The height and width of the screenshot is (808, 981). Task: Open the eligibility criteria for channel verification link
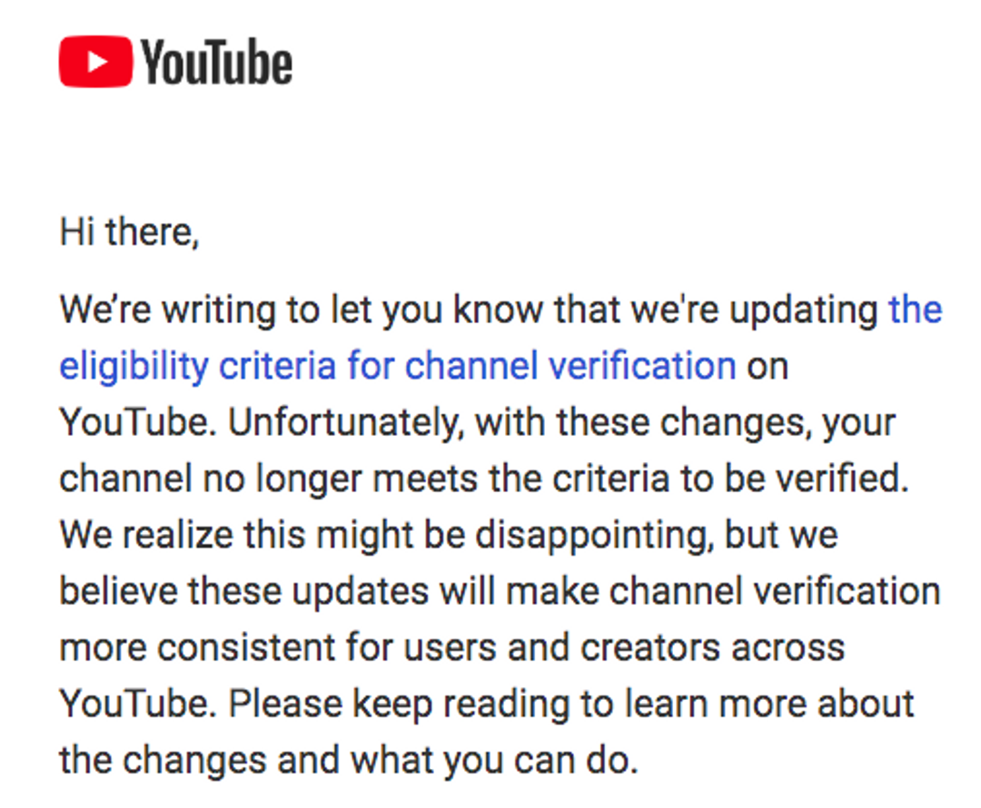coord(397,366)
